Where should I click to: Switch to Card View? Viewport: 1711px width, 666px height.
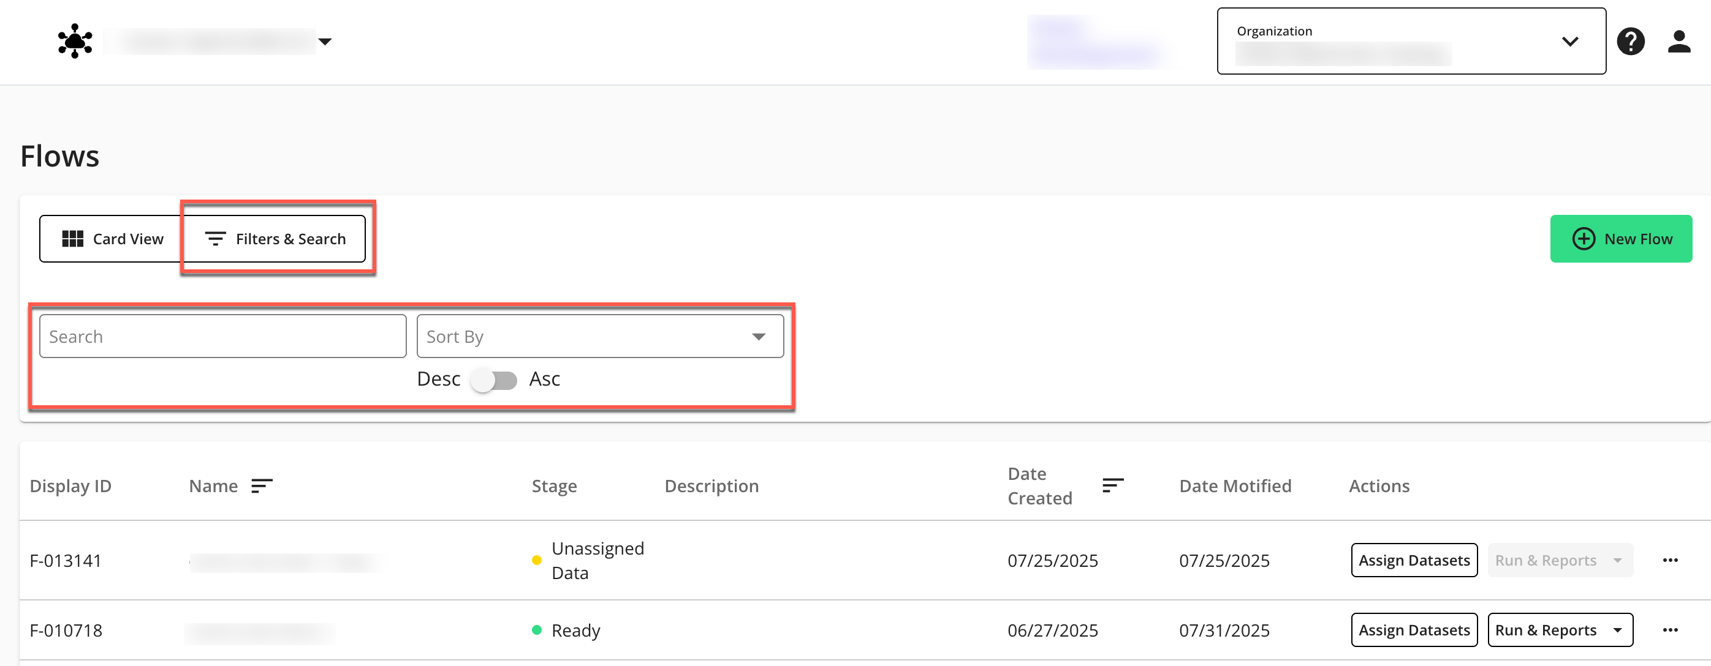coord(112,239)
